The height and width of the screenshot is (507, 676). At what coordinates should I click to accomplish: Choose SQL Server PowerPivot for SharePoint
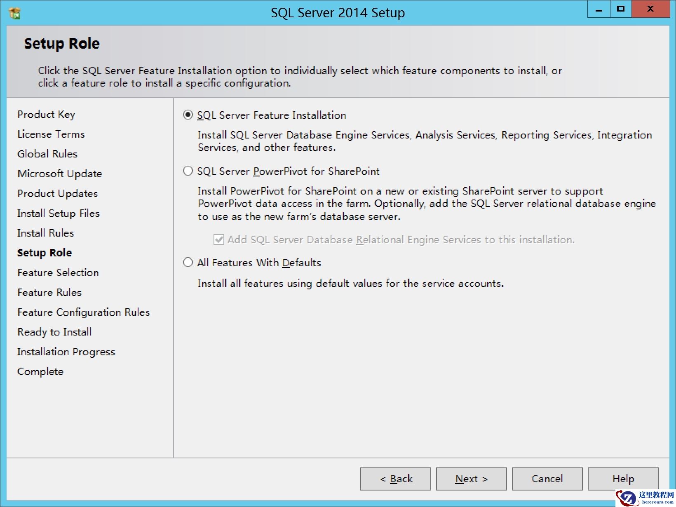tap(188, 171)
